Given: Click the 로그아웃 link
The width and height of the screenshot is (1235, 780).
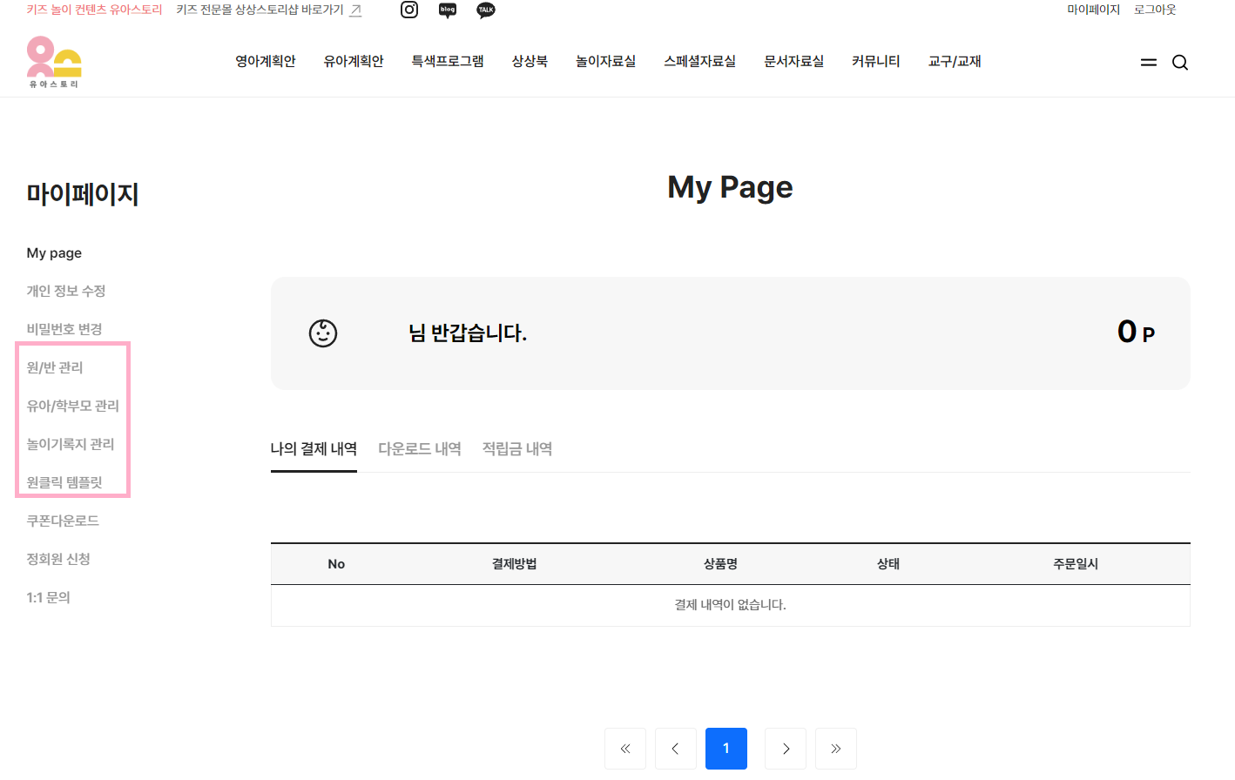Looking at the screenshot, I should tap(1155, 10).
